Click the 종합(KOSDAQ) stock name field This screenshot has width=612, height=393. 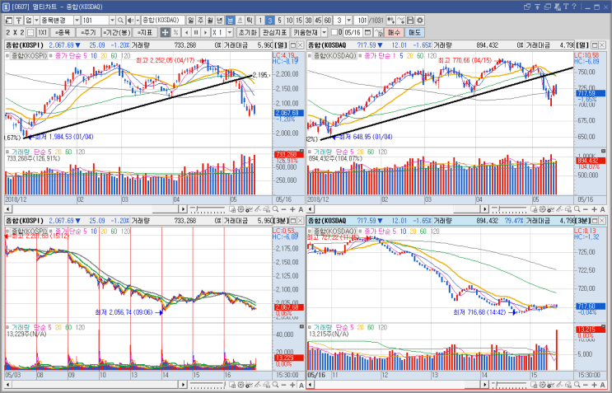(x=163, y=21)
